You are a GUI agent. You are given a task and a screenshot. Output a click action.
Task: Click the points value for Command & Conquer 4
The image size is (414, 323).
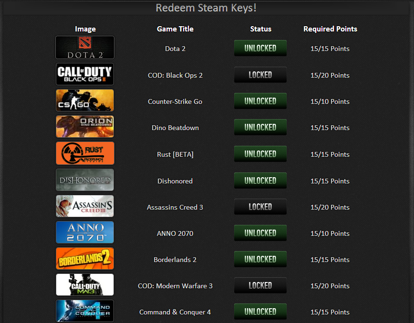coord(330,312)
